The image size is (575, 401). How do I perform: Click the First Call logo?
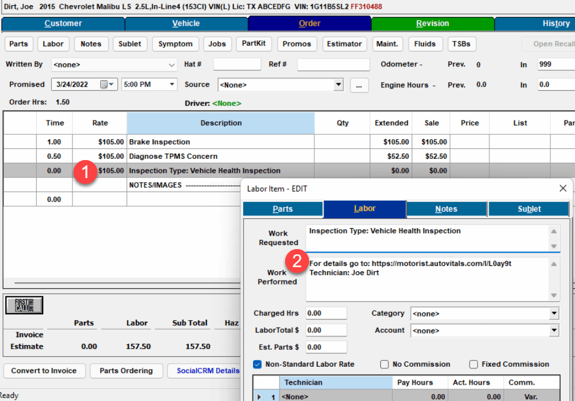[23, 305]
